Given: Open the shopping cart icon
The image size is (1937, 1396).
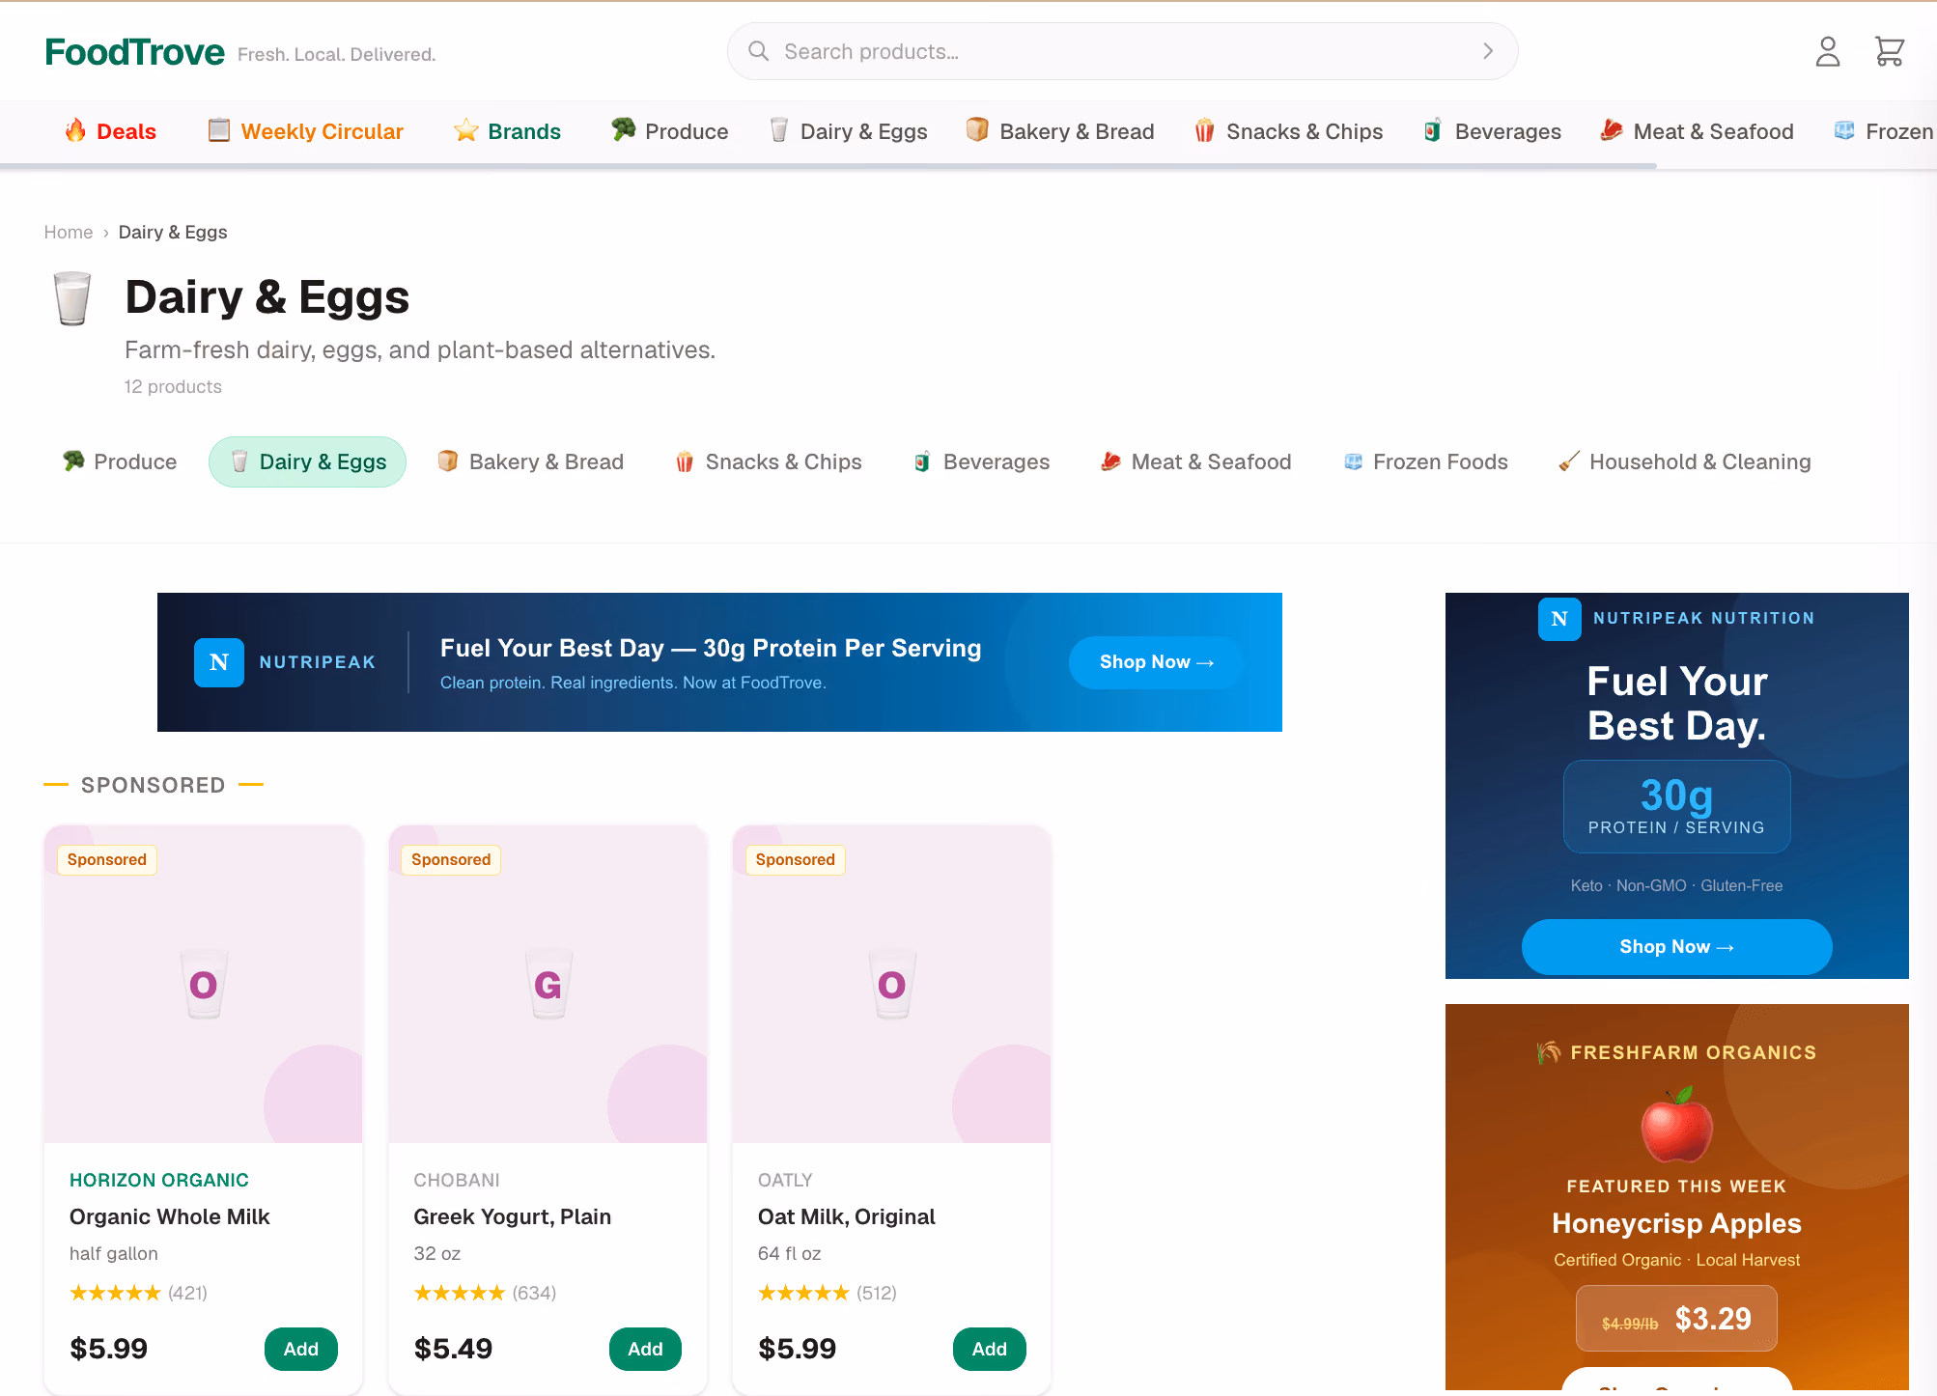Looking at the screenshot, I should [1889, 51].
